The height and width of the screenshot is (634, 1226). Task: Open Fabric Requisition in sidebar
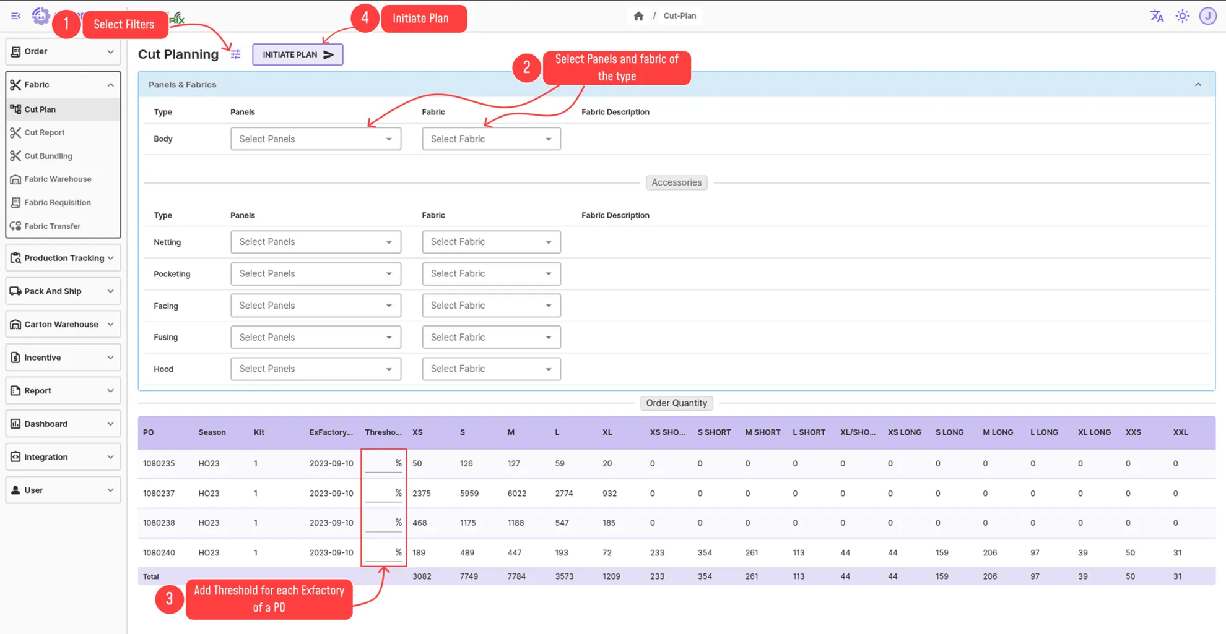[x=58, y=203]
